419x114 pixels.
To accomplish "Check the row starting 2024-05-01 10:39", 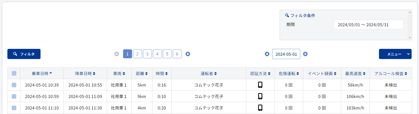I will (x=14, y=85).
